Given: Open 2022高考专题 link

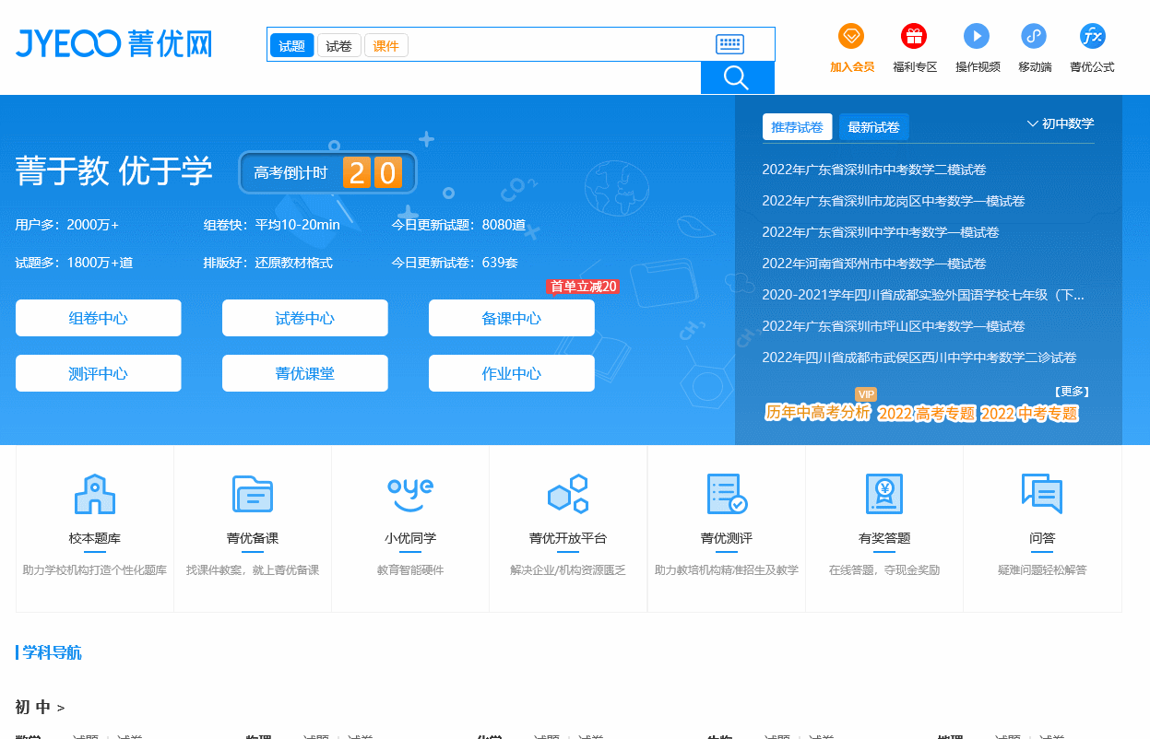Looking at the screenshot, I should coord(926,414).
